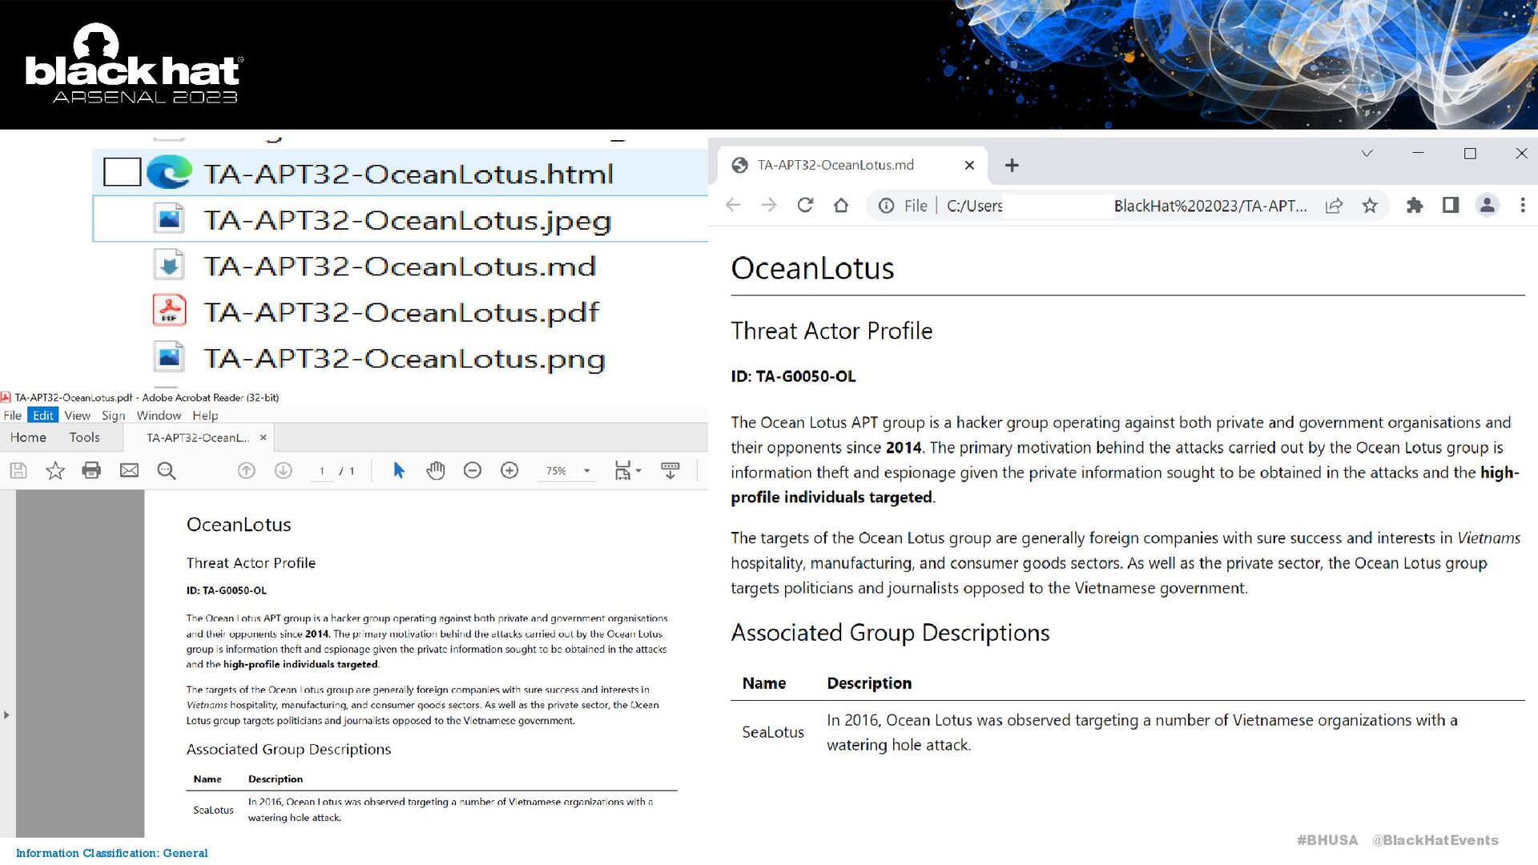Click the OceanLotus heading in the browser
This screenshot has width=1538, height=865.
(x=812, y=268)
